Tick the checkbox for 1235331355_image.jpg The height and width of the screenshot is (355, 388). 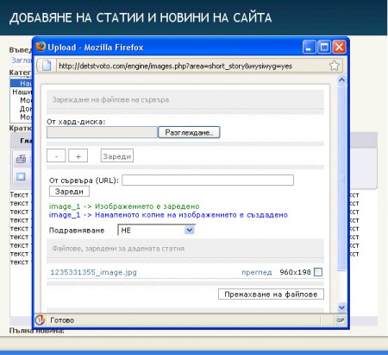pyautogui.click(x=318, y=272)
